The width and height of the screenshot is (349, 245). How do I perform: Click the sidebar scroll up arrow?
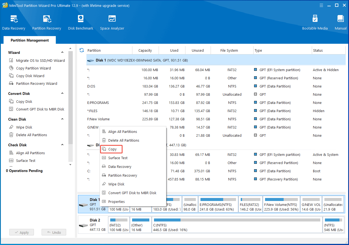[71, 48]
